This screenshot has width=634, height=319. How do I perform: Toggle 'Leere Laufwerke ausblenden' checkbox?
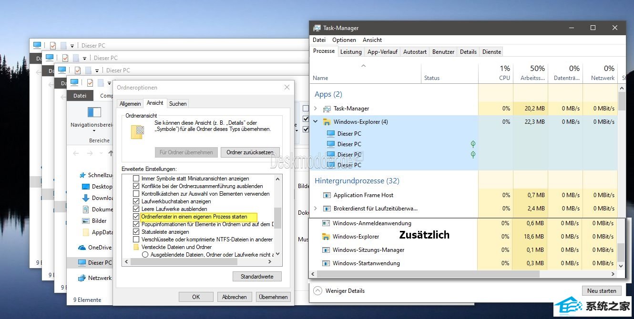click(136, 209)
